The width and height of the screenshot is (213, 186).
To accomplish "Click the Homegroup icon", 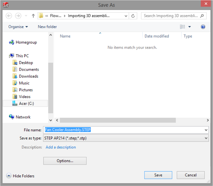I will tap(12, 42).
